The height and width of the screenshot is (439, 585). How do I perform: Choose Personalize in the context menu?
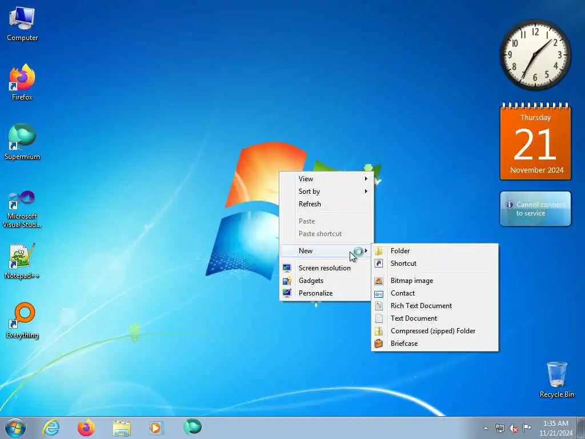click(x=326, y=293)
